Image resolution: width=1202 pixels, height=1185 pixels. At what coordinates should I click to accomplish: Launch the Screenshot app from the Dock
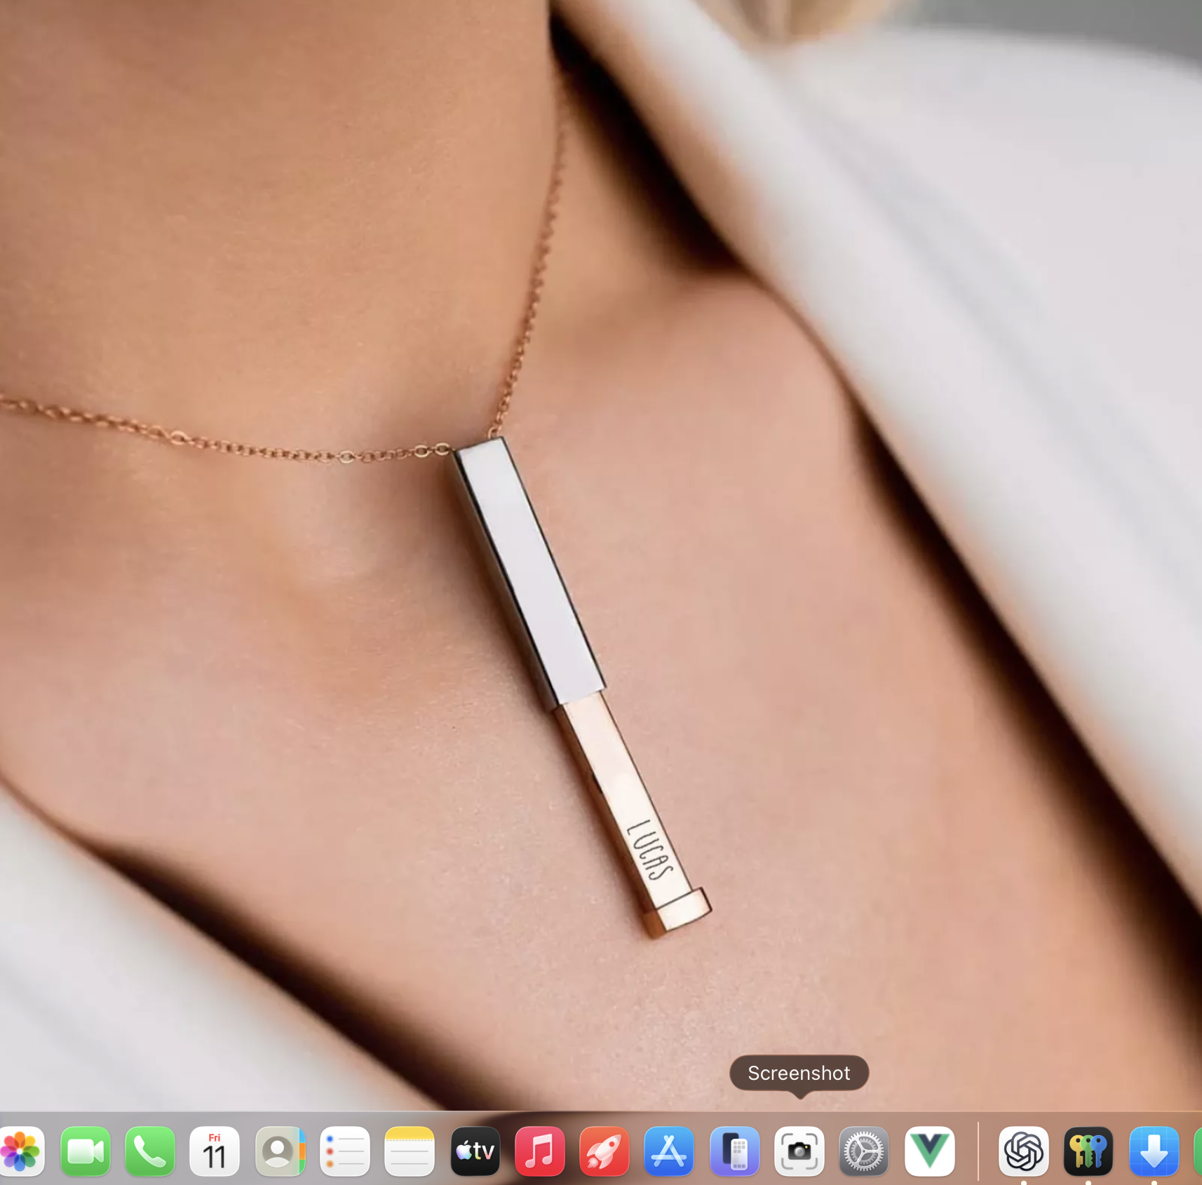(x=799, y=1151)
